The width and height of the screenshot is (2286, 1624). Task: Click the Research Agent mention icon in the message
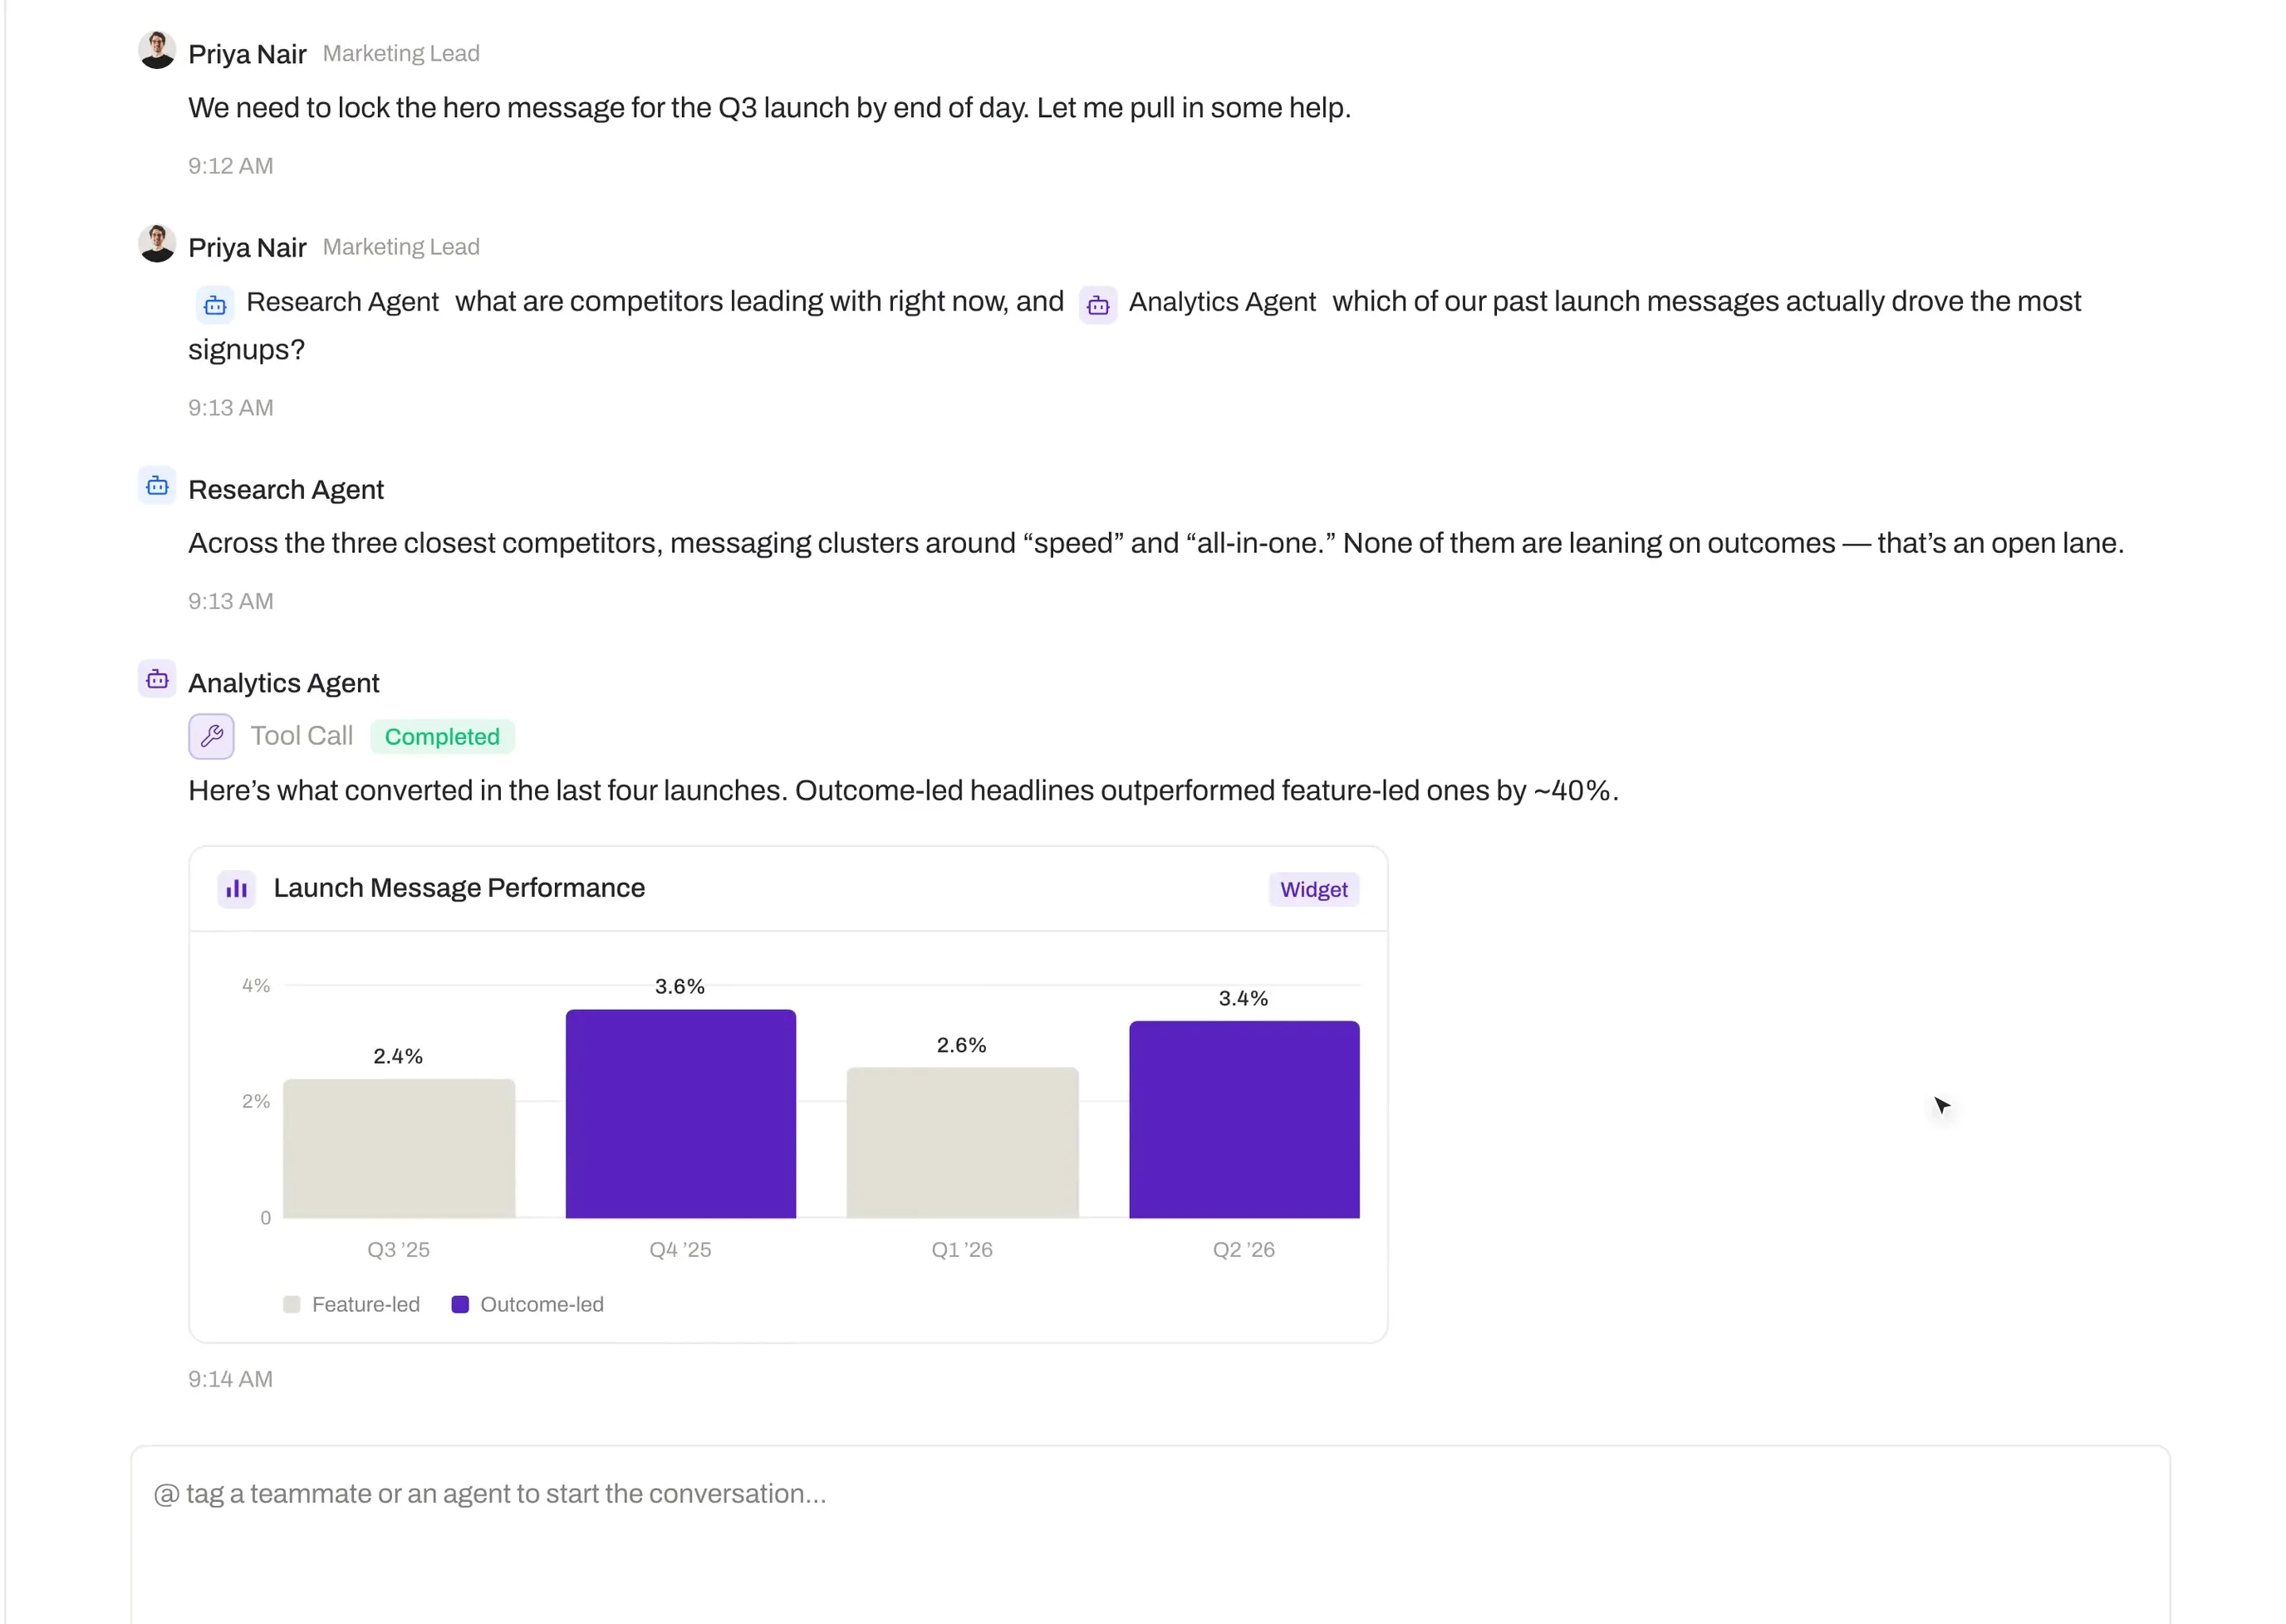[215, 305]
